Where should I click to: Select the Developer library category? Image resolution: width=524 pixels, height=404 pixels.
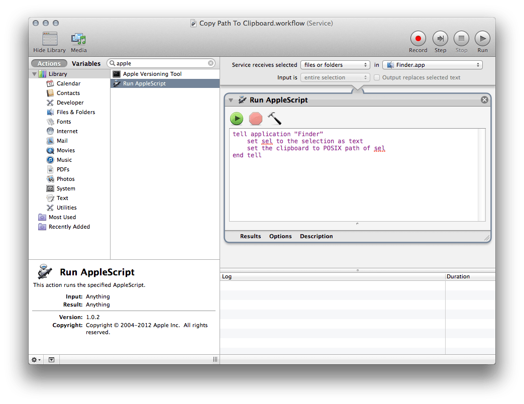(x=70, y=103)
